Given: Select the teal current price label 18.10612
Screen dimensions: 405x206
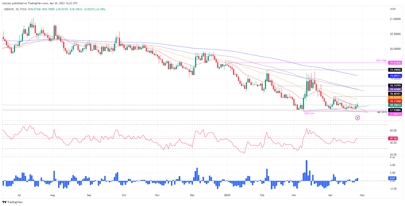Looking at the screenshot, I should point(395,105).
